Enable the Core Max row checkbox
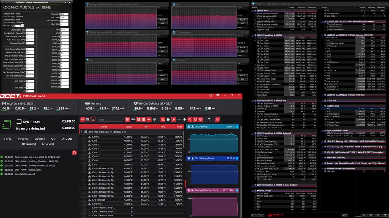 tap(84, 204)
